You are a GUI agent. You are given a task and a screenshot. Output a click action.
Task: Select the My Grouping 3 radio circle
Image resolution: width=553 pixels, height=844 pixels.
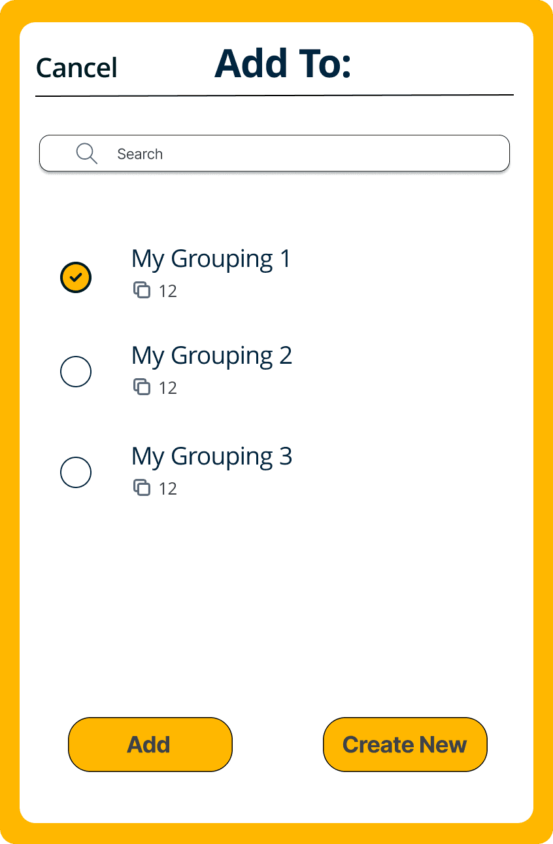click(x=76, y=472)
